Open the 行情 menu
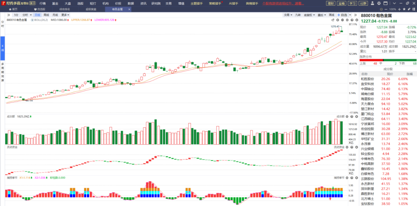This screenshot has width=417, height=206. 43,3
